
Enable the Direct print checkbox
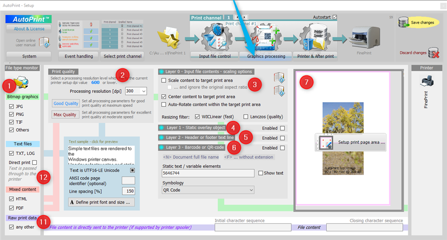pos(34,162)
